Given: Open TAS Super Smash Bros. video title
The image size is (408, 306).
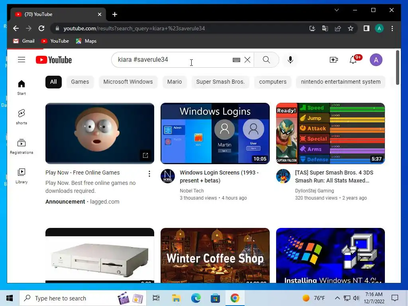Looking at the screenshot, I should [334, 177].
